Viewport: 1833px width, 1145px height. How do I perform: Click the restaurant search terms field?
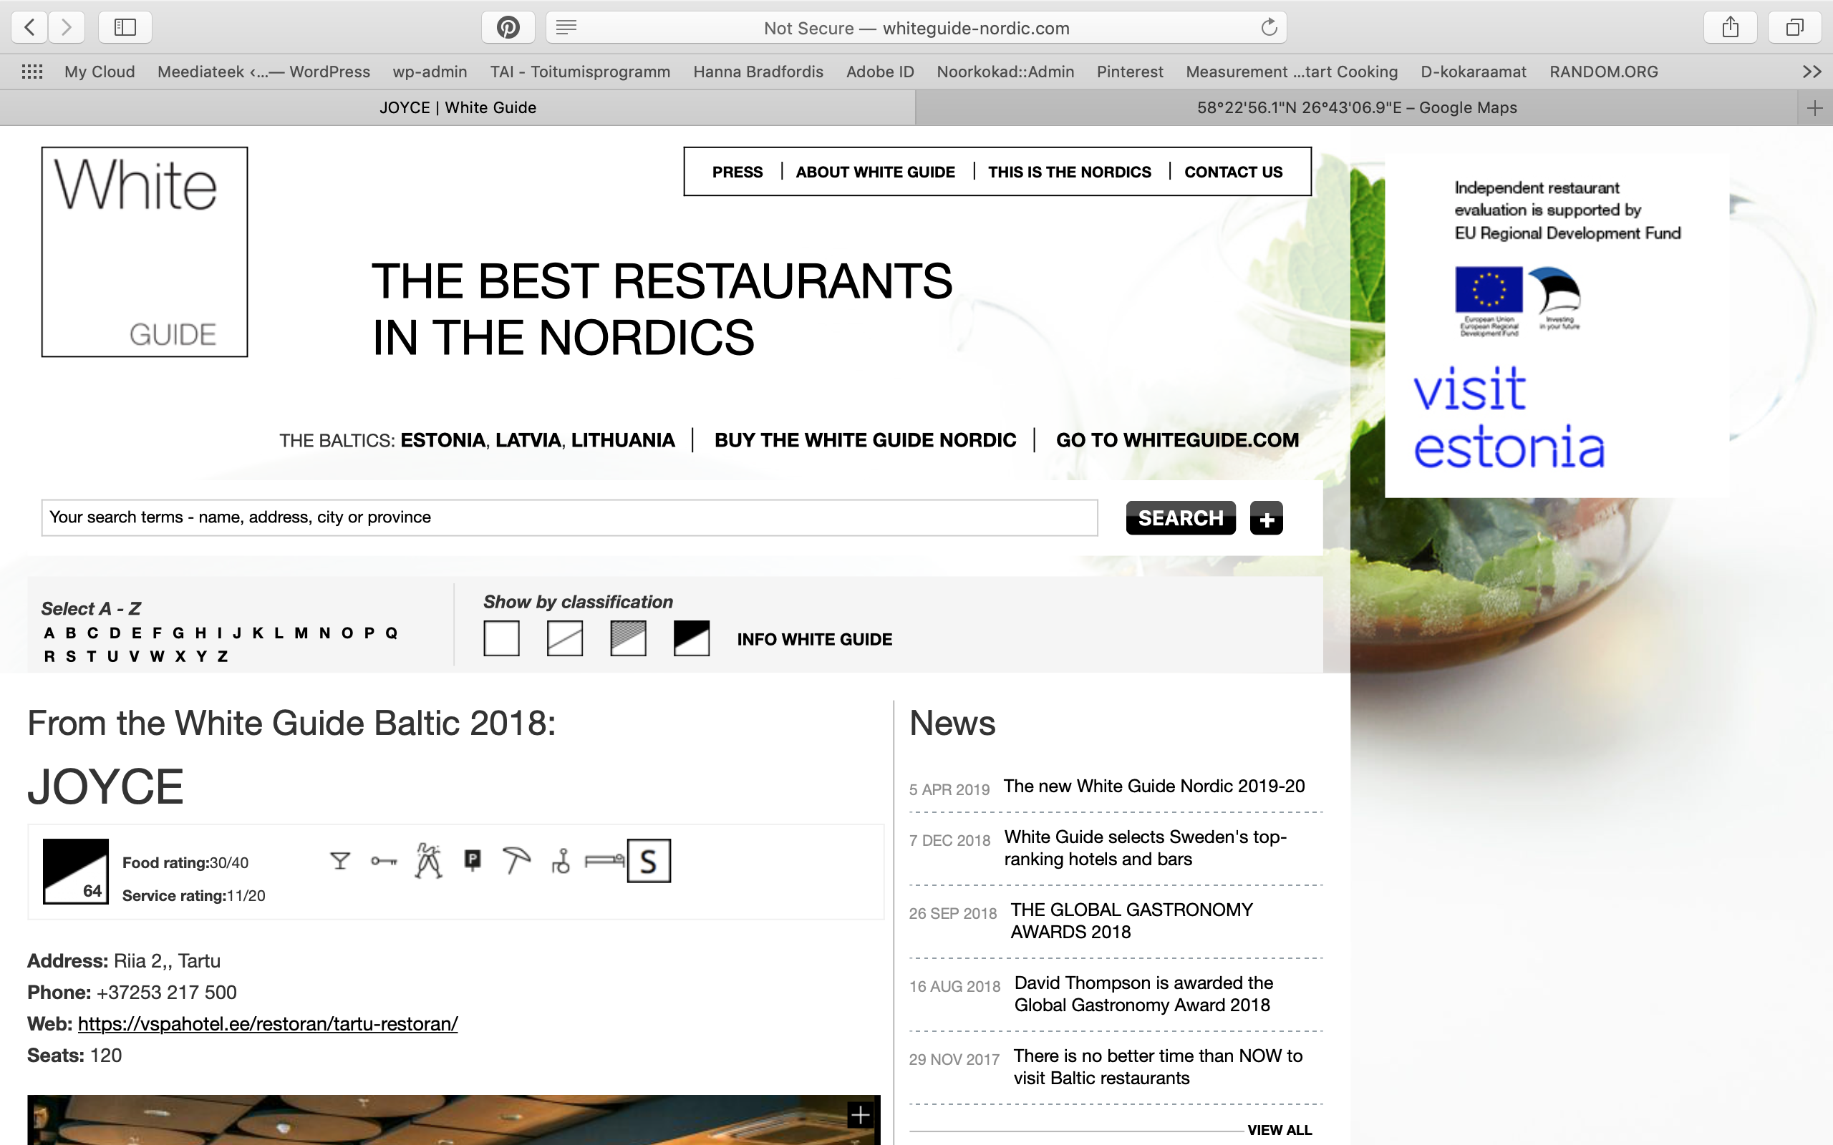click(x=569, y=517)
